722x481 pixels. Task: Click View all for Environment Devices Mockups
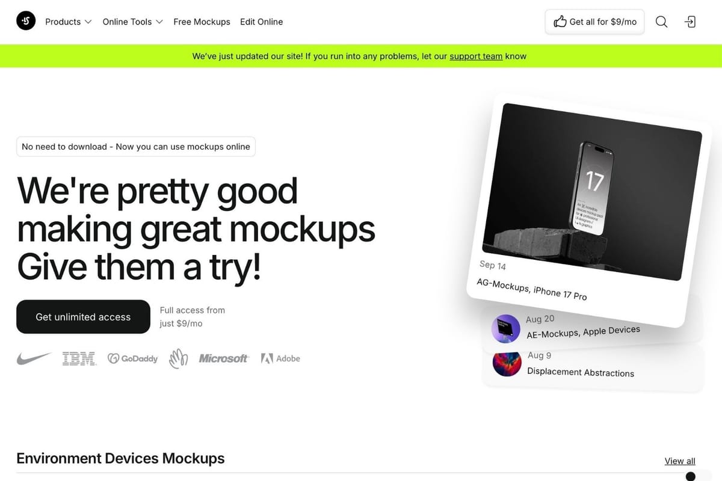[679, 461]
